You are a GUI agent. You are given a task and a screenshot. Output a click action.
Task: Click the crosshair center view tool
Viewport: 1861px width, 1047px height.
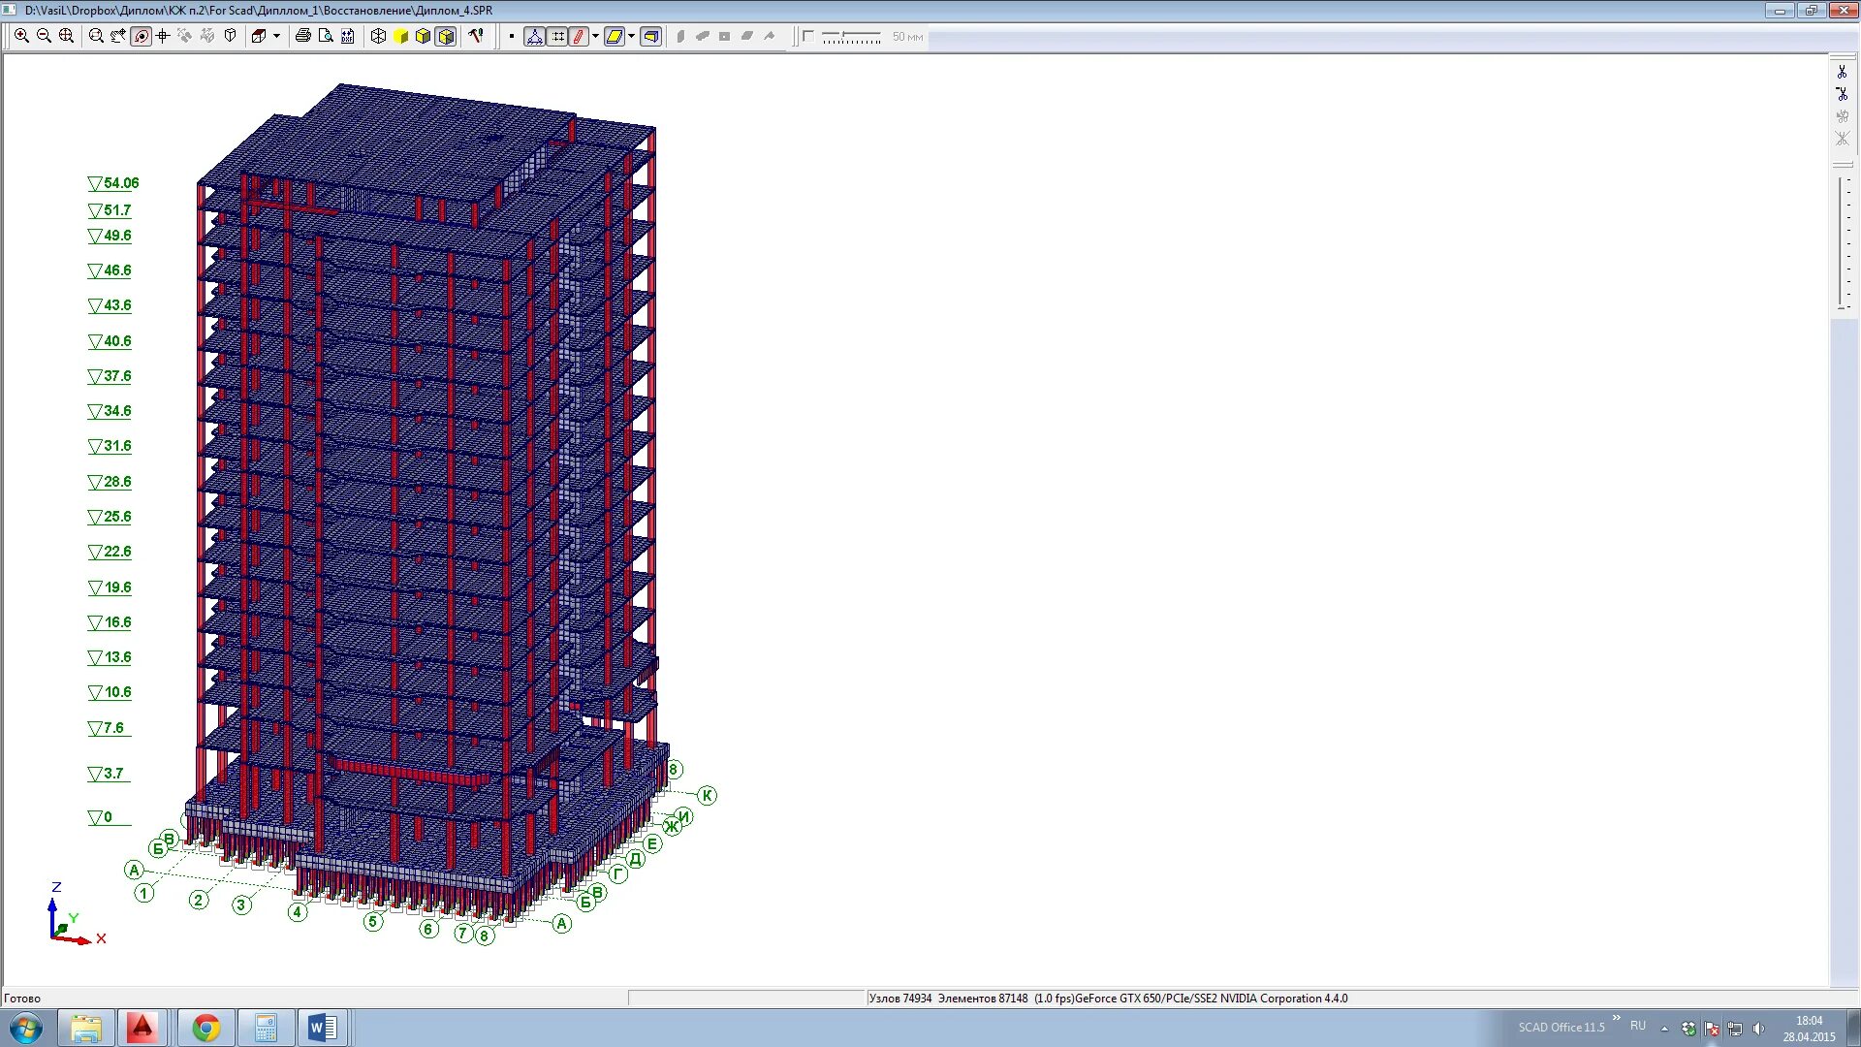163,36
